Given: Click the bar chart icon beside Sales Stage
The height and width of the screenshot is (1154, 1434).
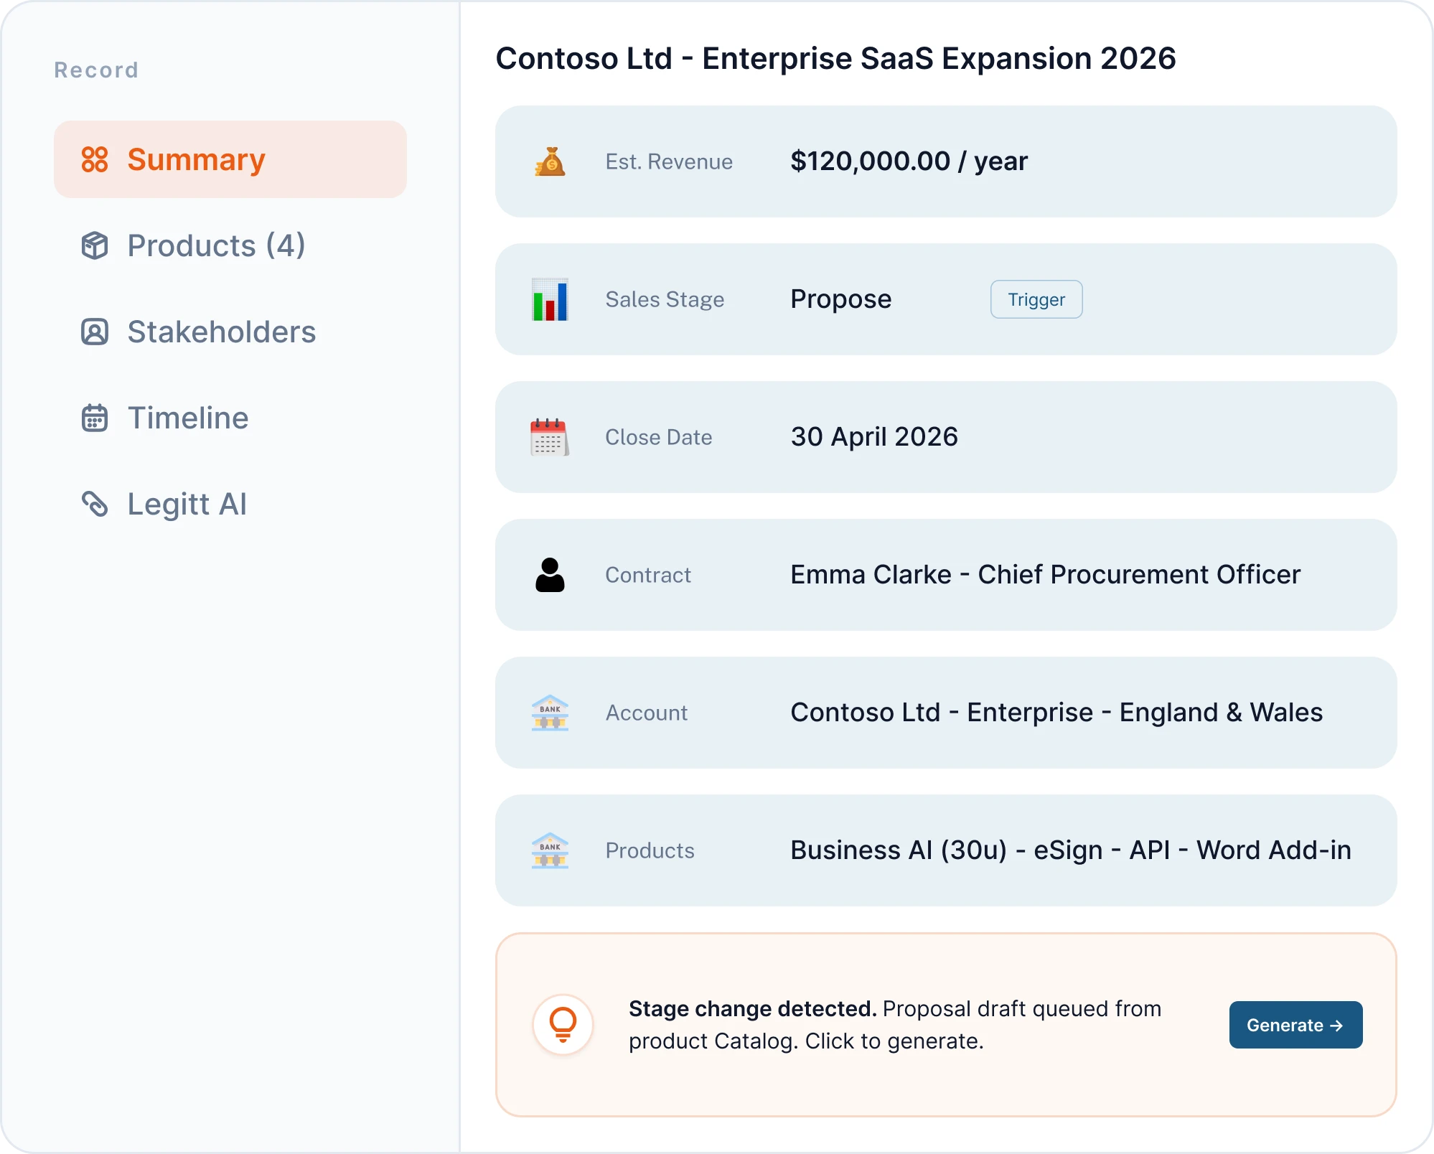Looking at the screenshot, I should coord(550,299).
